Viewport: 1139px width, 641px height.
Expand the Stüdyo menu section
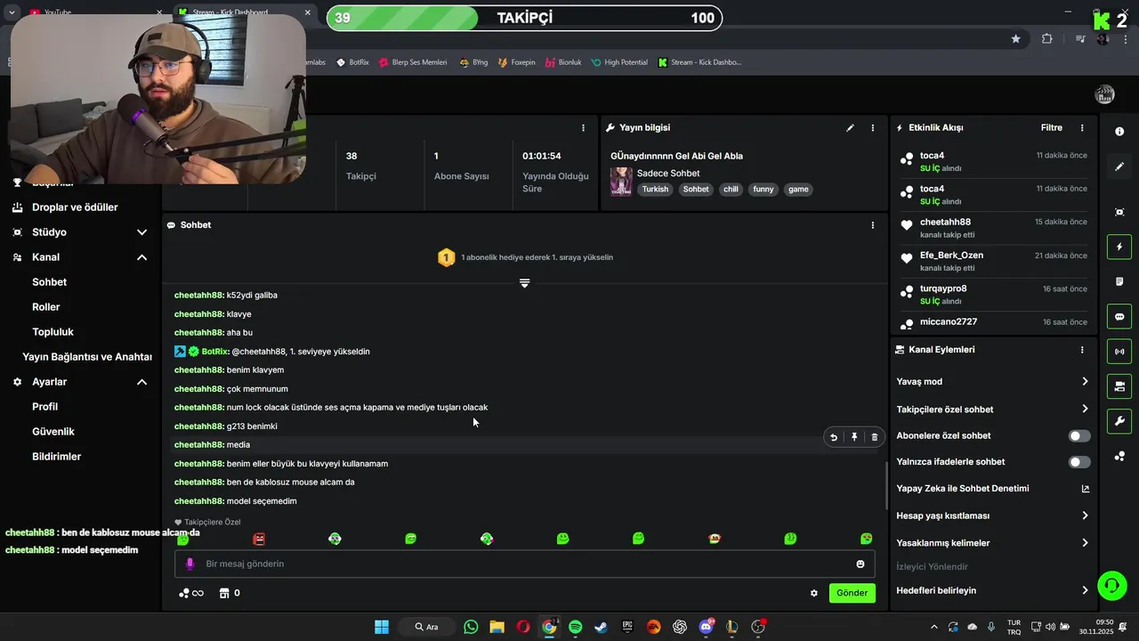[x=141, y=232]
